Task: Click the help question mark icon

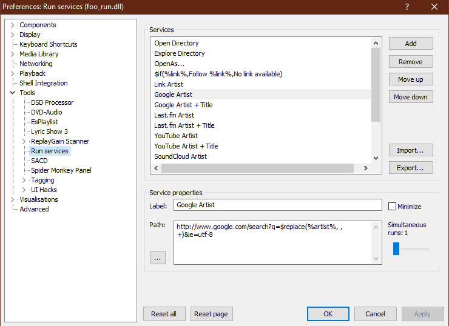Action: [x=405, y=7]
